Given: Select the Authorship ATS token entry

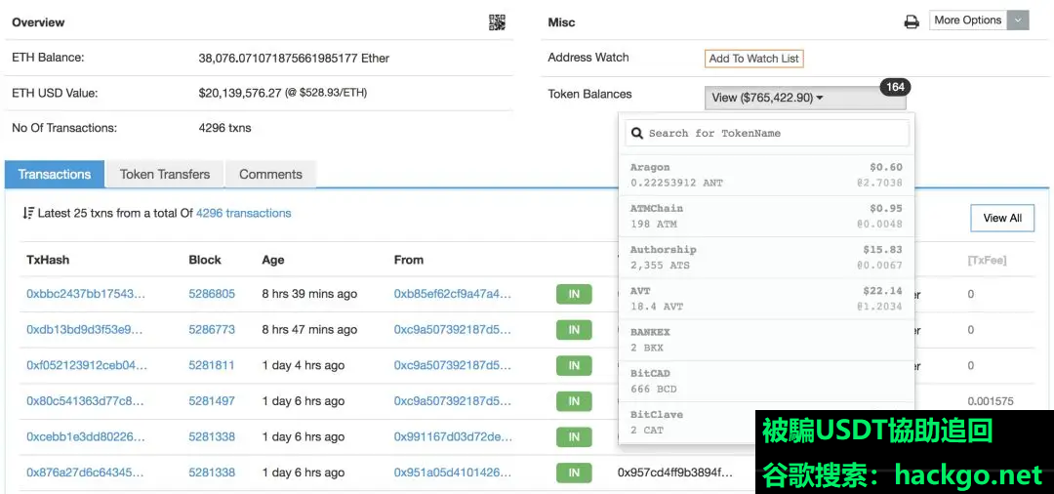Looking at the screenshot, I should point(766,257).
